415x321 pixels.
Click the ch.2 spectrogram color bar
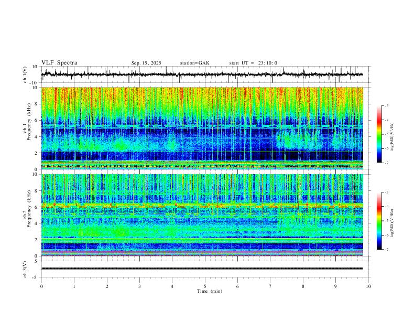(x=379, y=221)
